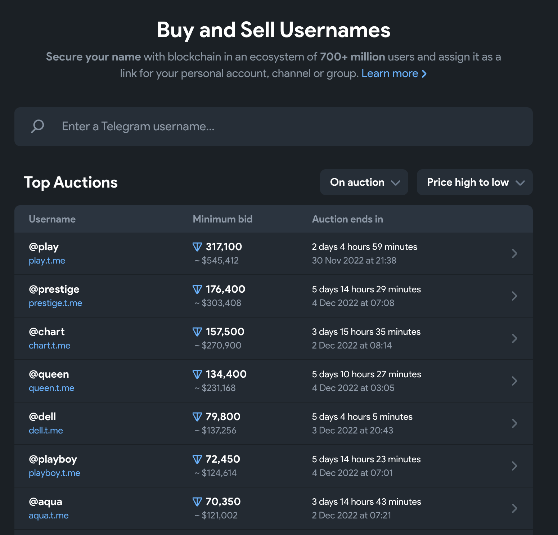Open the play.t.me link

pos(47,261)
